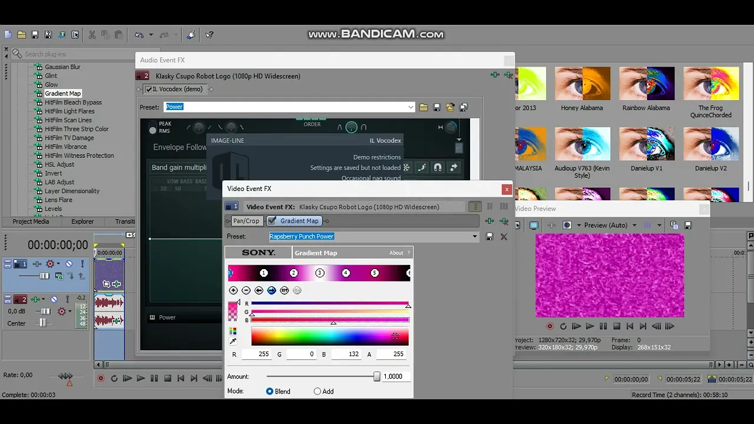Image resolution: width=754 pixels, height=424 pixels.
Task: Select the Blend mode radio button
Action: [270, 391]
